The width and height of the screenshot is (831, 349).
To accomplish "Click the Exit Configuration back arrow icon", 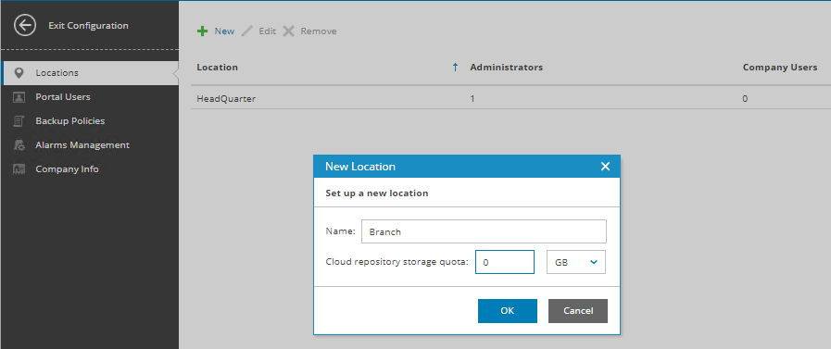I will (x=25, y=25).
